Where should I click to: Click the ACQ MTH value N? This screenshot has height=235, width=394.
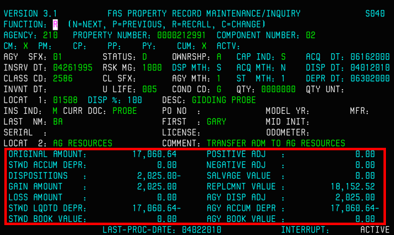283,67
